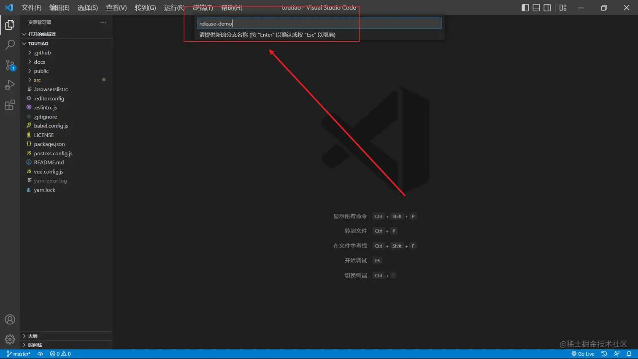Open the 文件(F) menu

pos(31,8)
